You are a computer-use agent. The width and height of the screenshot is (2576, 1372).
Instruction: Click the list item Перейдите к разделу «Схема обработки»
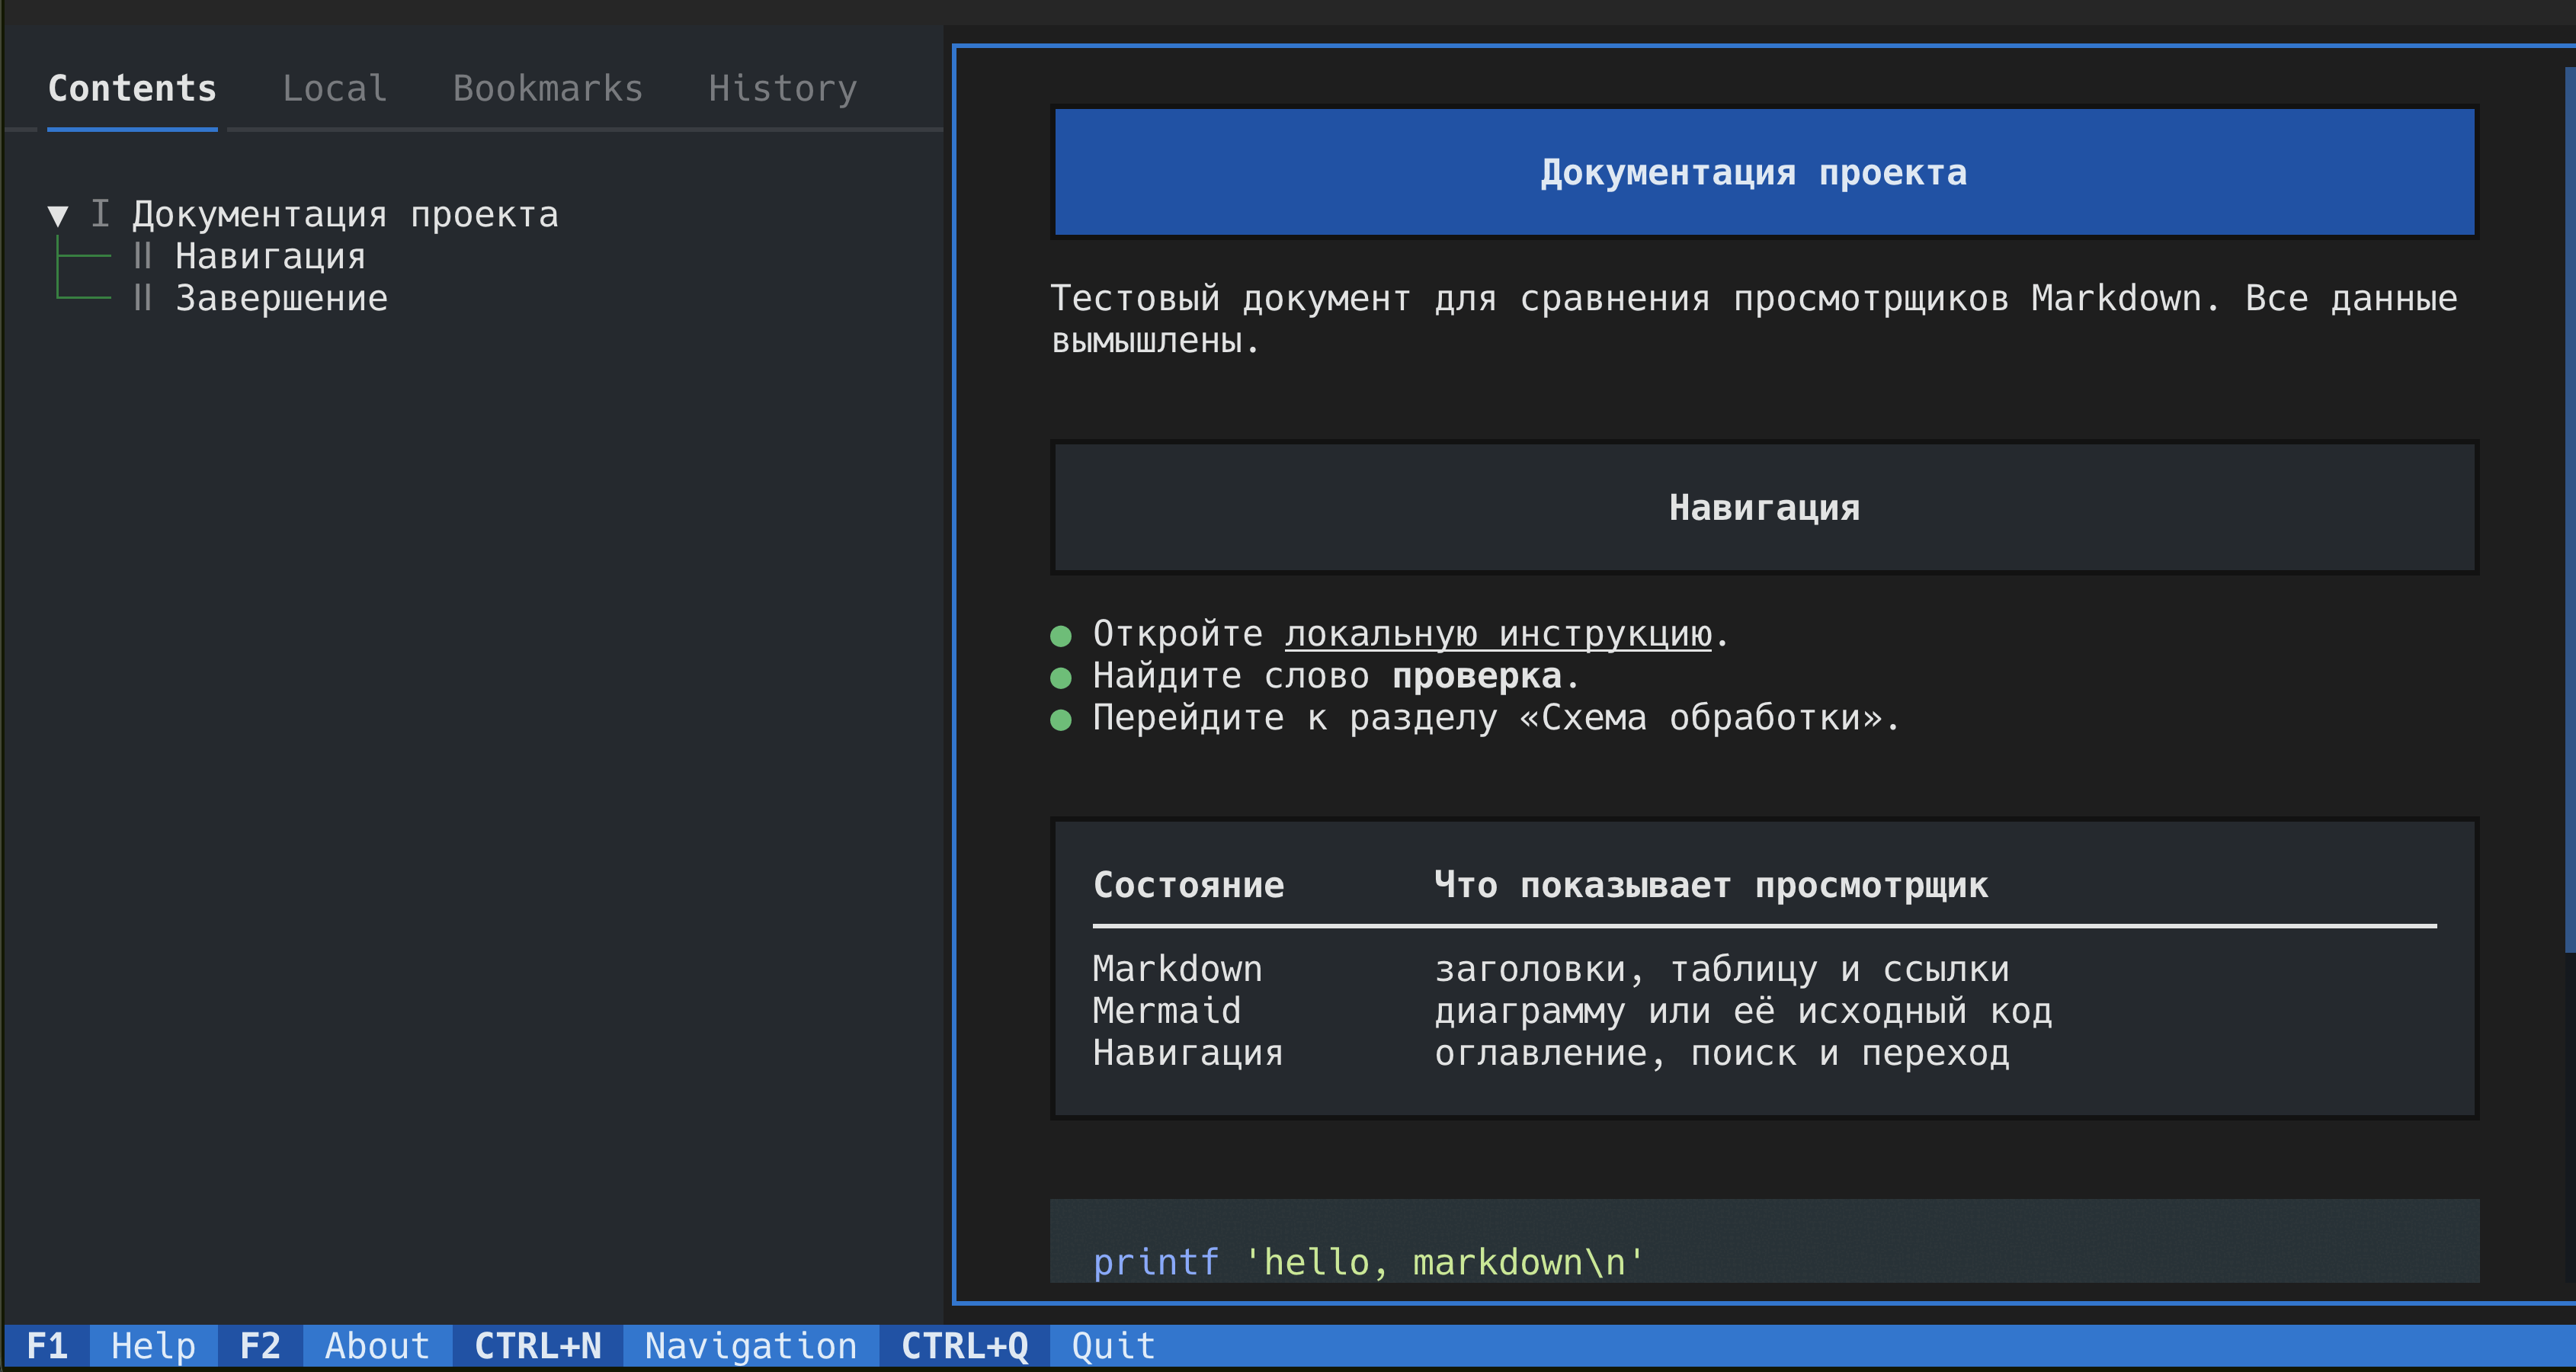pyautogui.click(x=1496, y=718)
